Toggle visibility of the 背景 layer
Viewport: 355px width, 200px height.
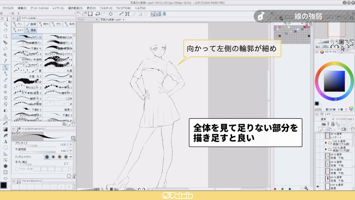pos(318,187)
